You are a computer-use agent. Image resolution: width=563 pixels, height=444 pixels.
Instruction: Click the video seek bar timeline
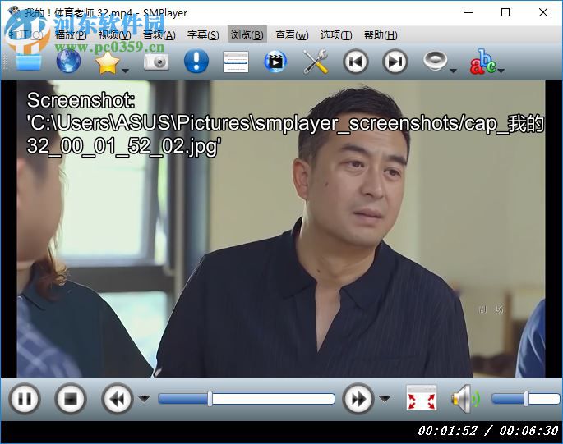(x=247, y=399)
